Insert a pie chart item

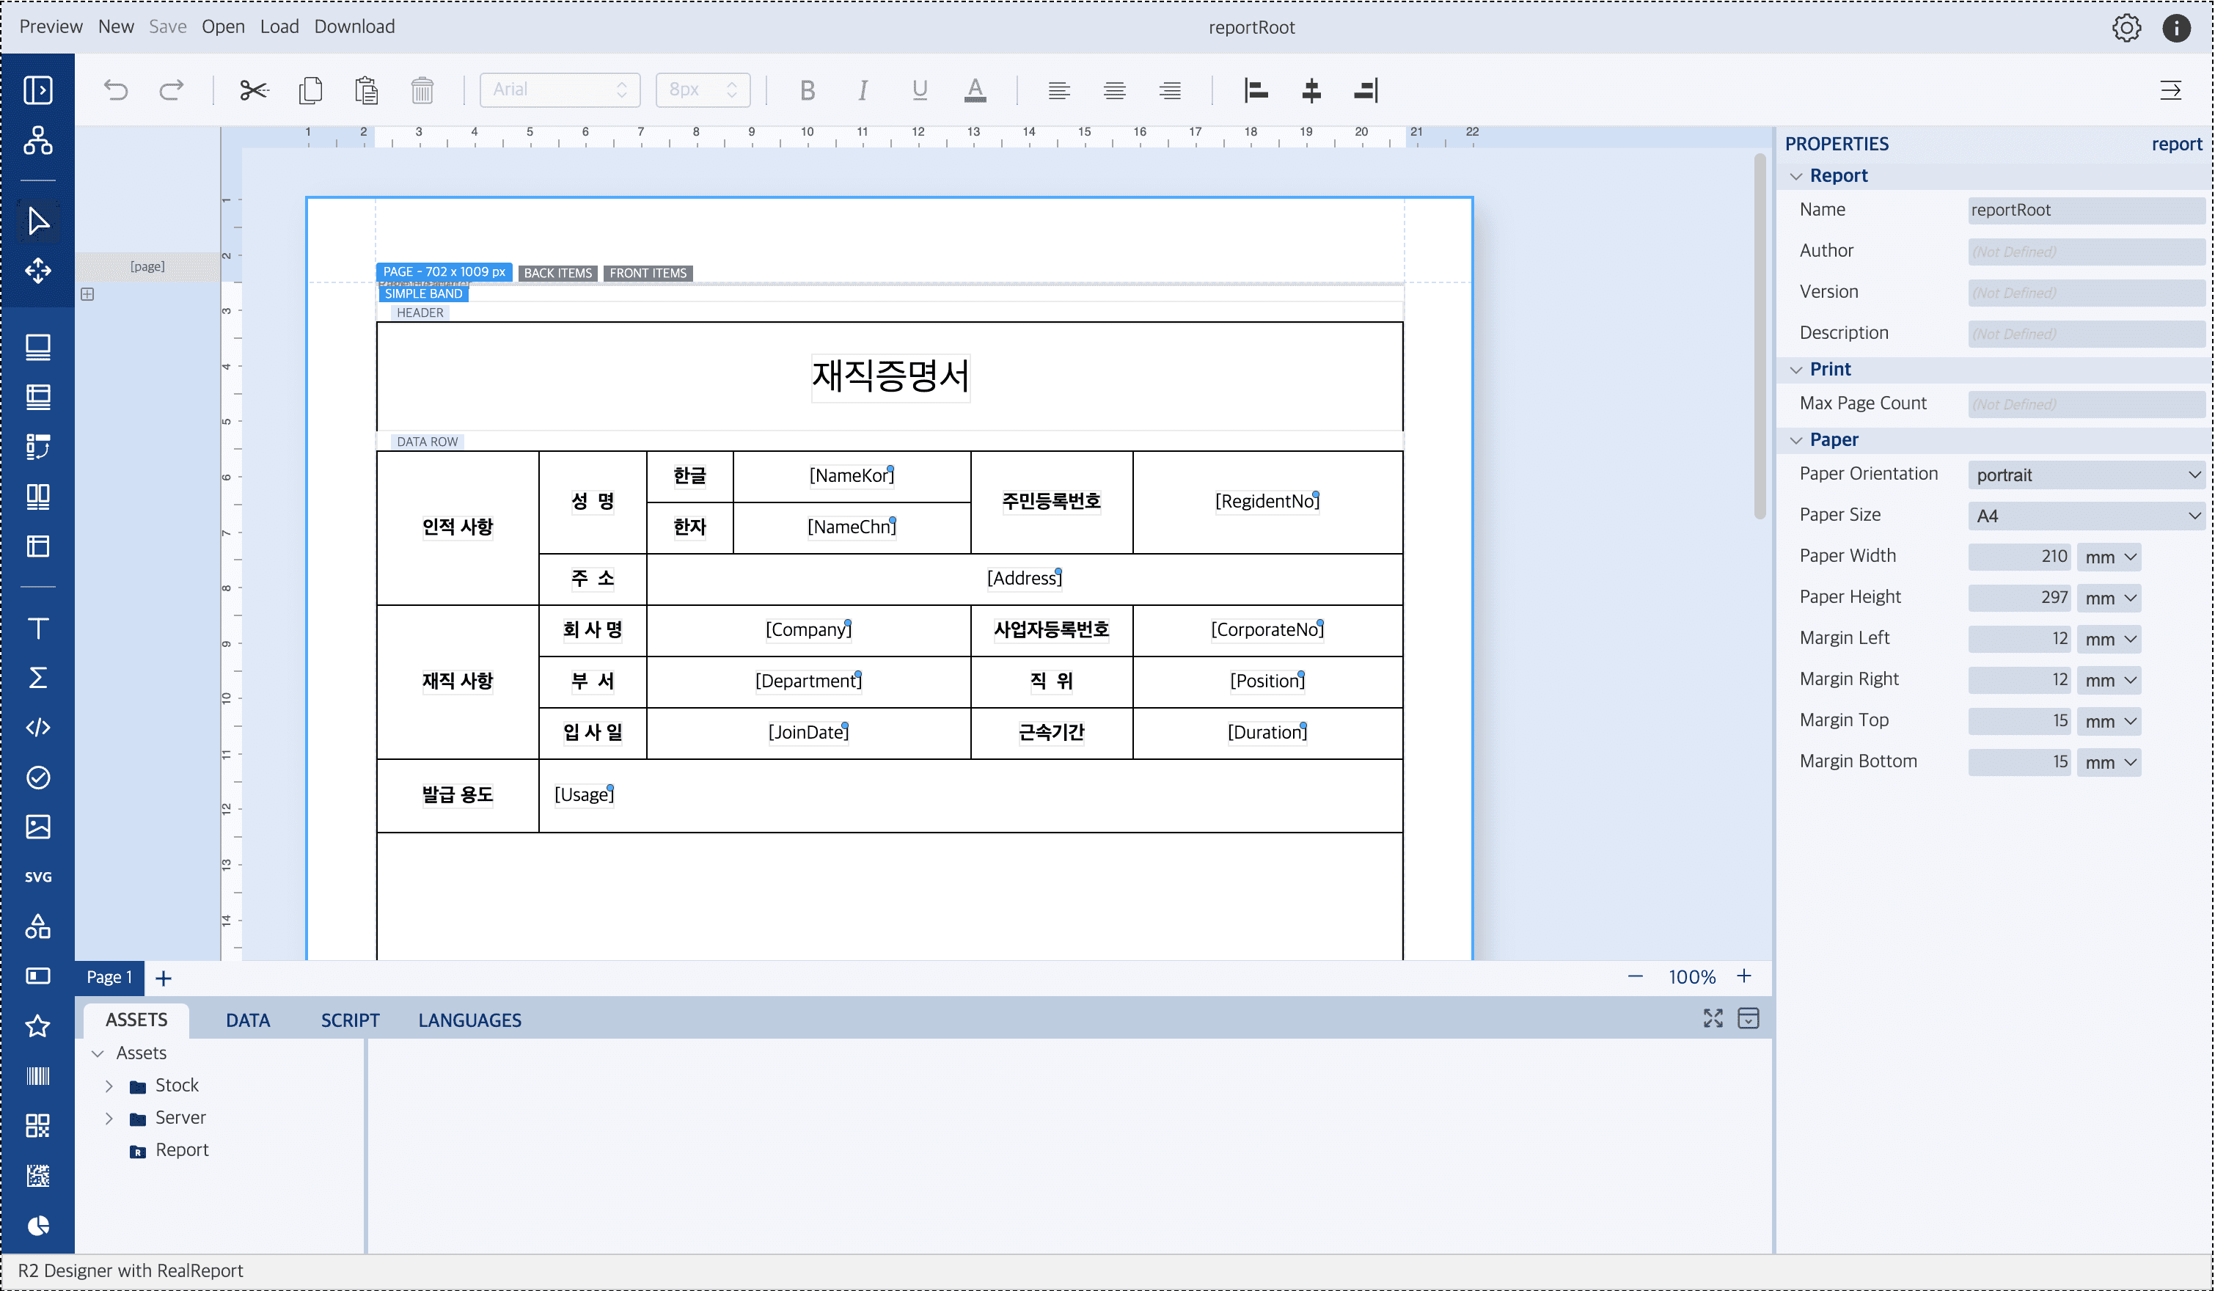click(x=38, y=1225)
